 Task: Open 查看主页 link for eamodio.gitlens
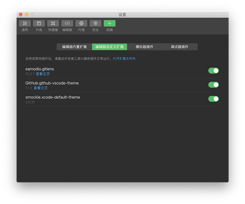42,74
